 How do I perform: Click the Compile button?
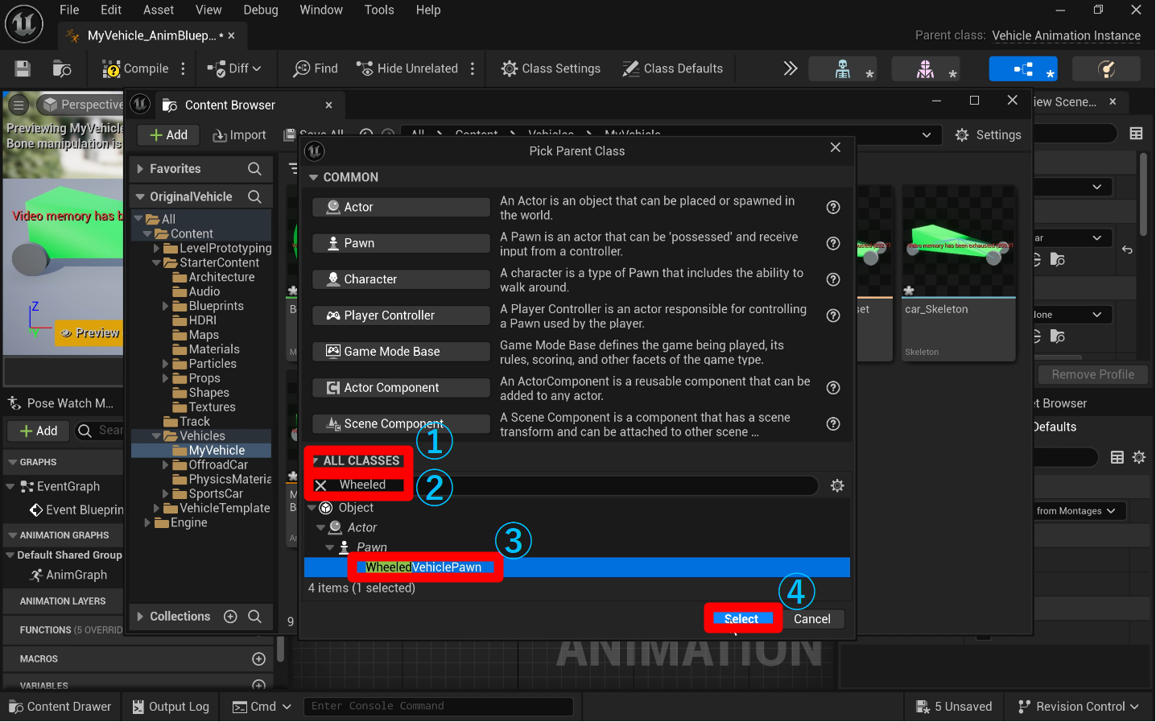135,69
